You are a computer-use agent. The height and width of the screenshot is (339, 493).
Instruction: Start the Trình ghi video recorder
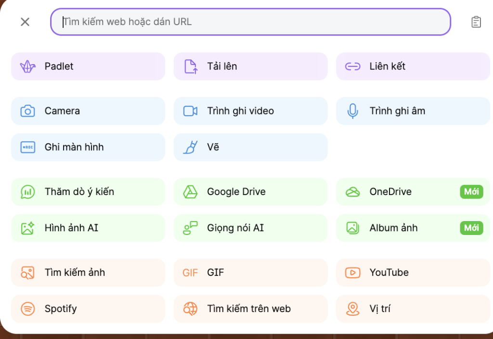(x=250, y=111)
